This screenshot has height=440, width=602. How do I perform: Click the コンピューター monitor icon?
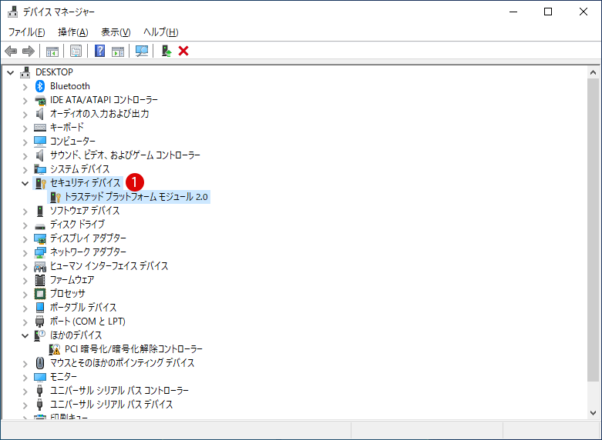pyautogui.click(x=40, y=142)
